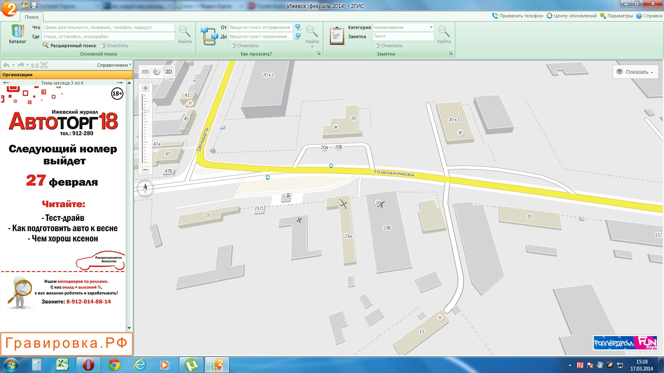664x373 pixels.
Task: Click the collapsed list view icon
Action: pyautogui.click(x=35, y=65)
